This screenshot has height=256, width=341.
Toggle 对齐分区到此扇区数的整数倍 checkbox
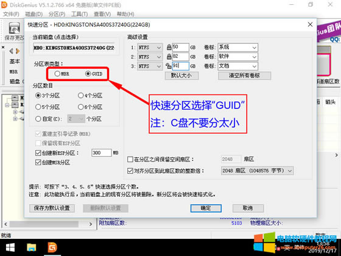click(x=130, y=171)
